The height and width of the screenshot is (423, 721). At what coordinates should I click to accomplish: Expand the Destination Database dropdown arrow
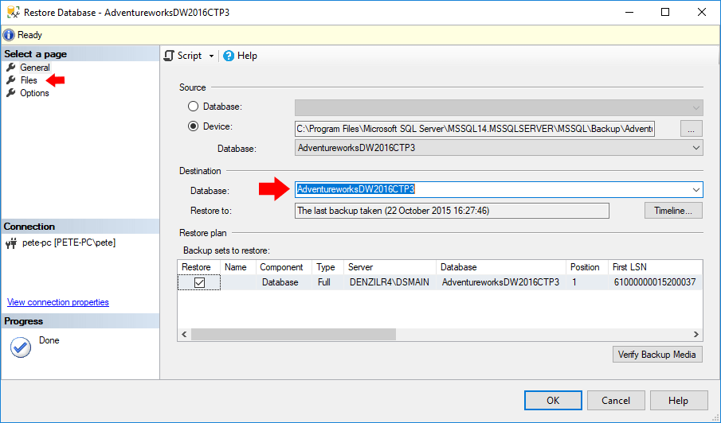[x=696, y=189]
